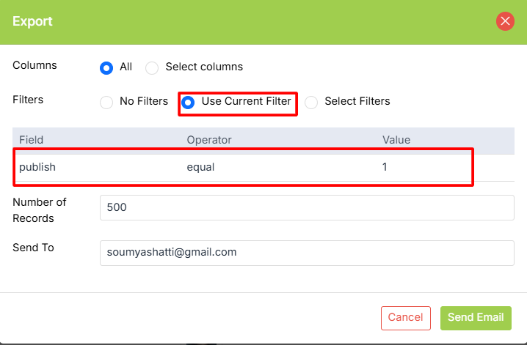Choose the "Select Filters" radio option
The width and height of the screenshot is (527, 345).
pyautogui.click(x=311, y=102)
